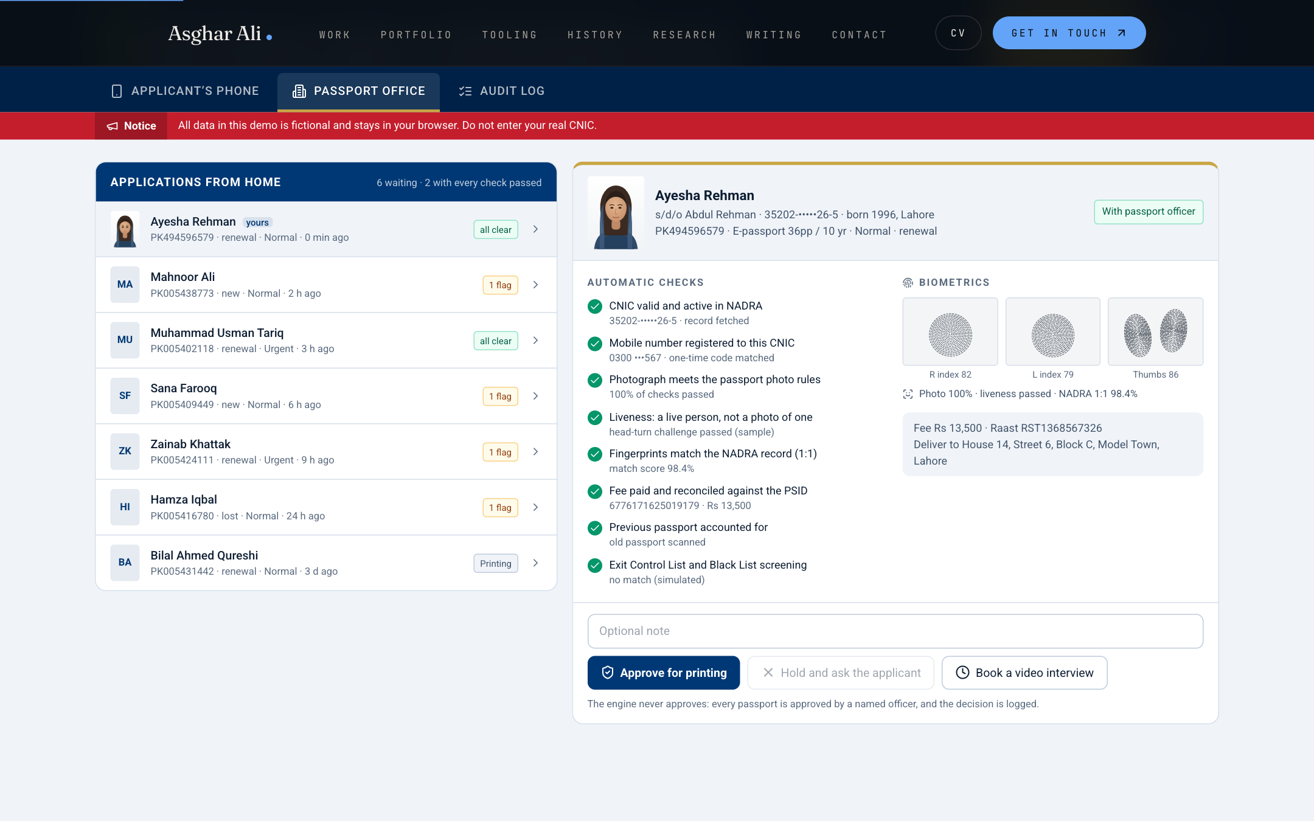Open the History navigation link
1314x821 pixels.
point(595,35)
